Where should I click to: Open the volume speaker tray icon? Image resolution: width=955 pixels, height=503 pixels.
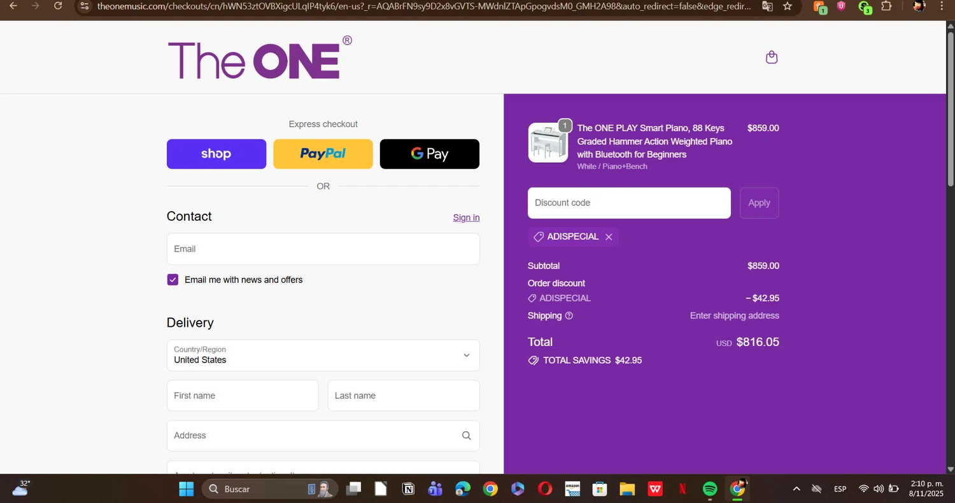[879, 489]
